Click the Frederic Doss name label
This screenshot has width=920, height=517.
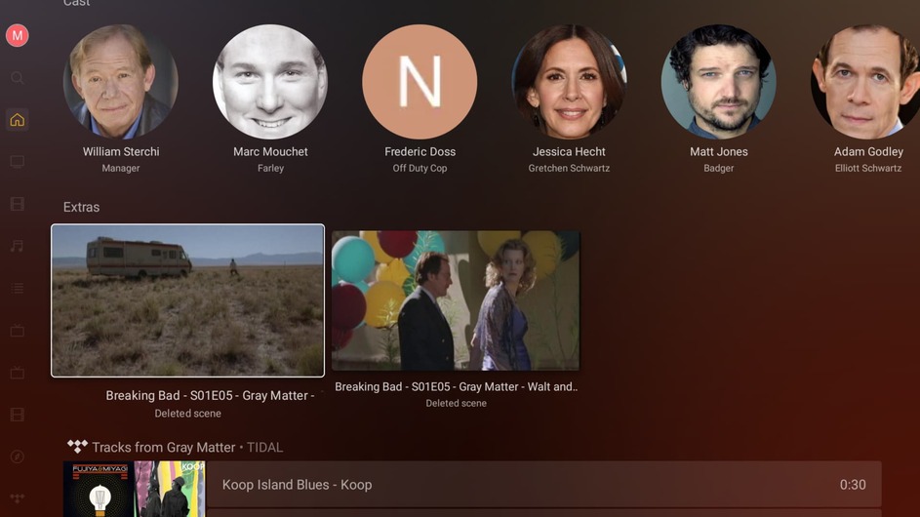[420, 151]
